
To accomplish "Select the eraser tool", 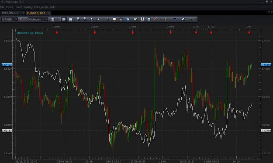I will [183, 20].
